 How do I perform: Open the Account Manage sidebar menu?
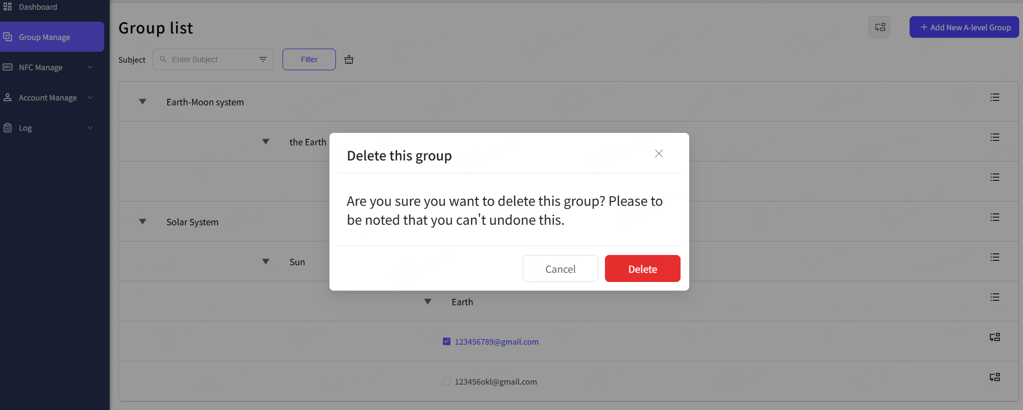tap(49, 98)
